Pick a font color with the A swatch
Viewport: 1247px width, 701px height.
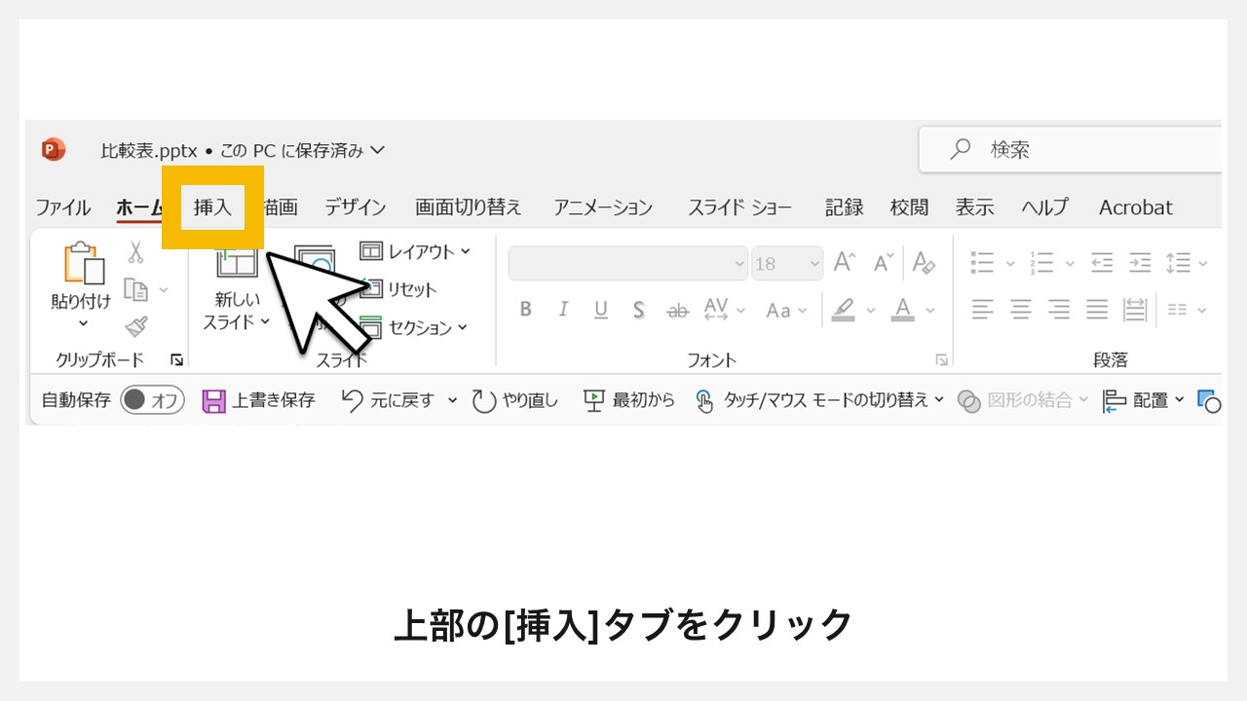[901, 310]
